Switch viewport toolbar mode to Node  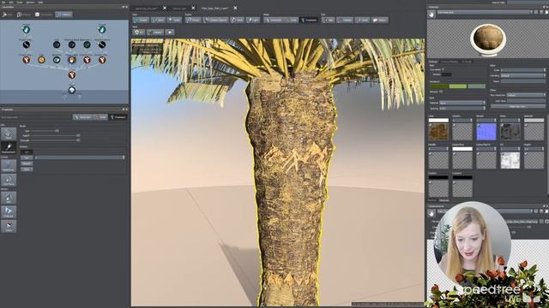coord(292,21)
